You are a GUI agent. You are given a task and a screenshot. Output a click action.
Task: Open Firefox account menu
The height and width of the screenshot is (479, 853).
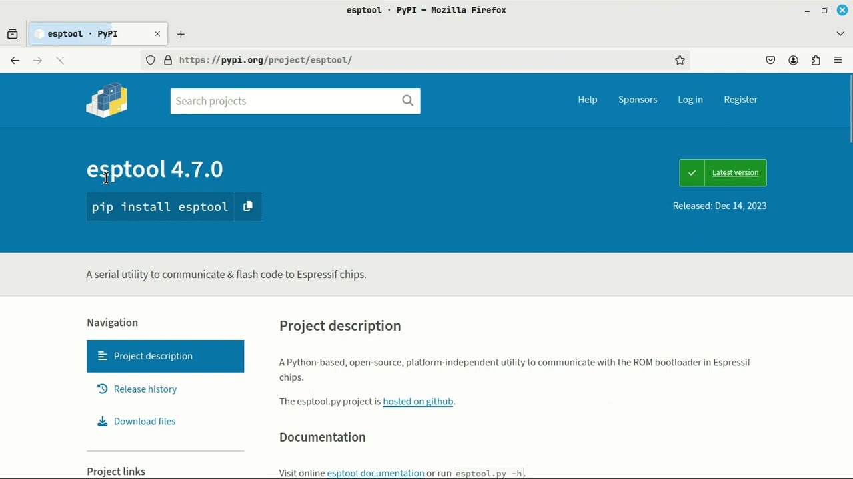[x=793, y=60]
